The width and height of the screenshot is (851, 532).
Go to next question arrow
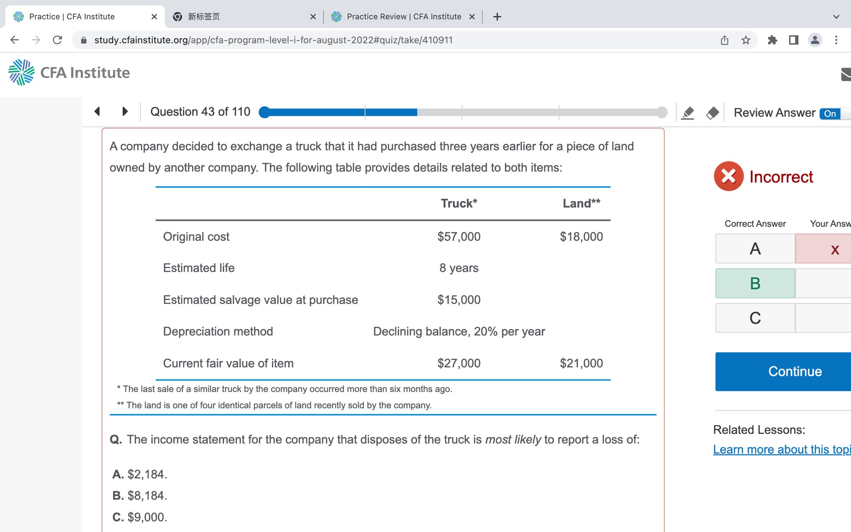click(x=125, y=112)
